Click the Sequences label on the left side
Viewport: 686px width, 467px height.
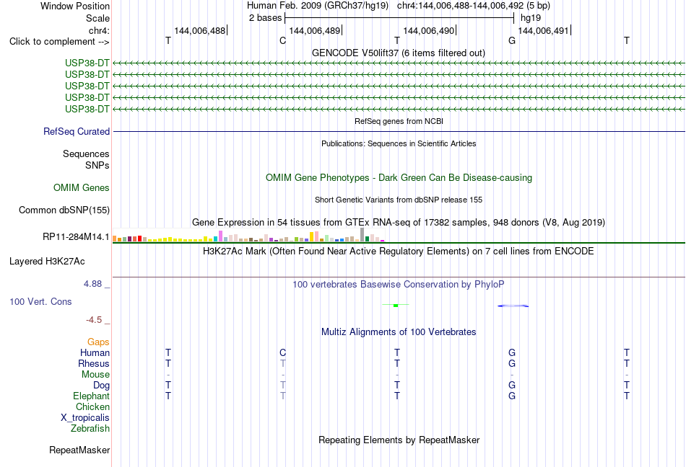[86, 154]
